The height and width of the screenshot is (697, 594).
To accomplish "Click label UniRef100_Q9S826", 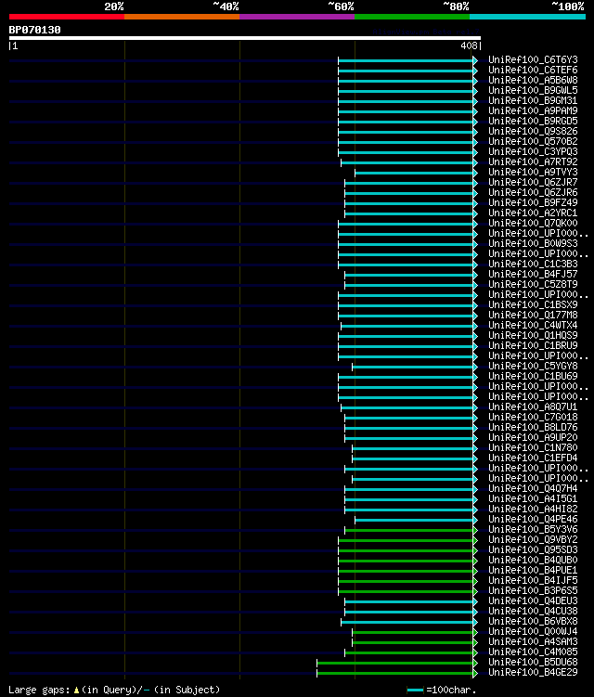I will click(533, 131).
